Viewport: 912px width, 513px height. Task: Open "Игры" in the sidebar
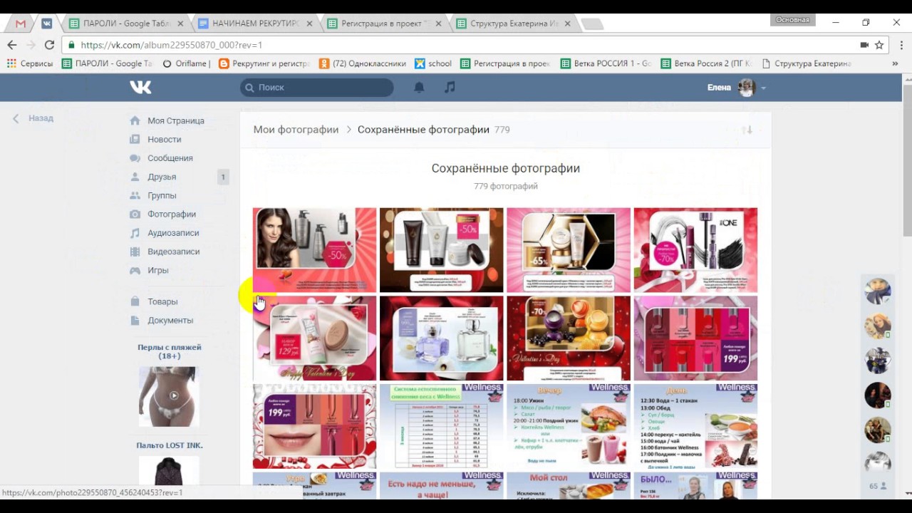[x=157, y=270]
